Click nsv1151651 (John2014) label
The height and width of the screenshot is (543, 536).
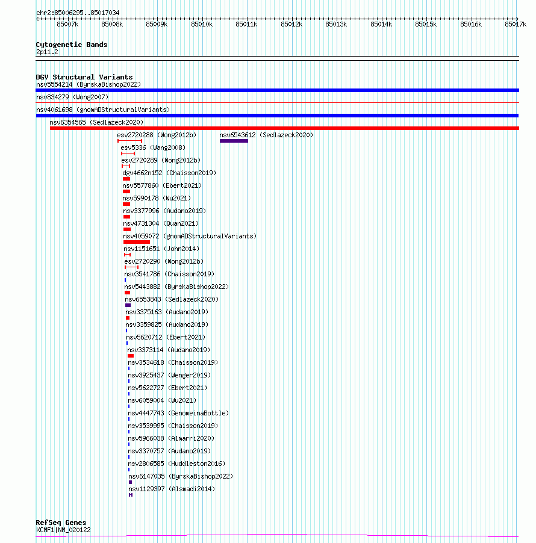[161, 249]
